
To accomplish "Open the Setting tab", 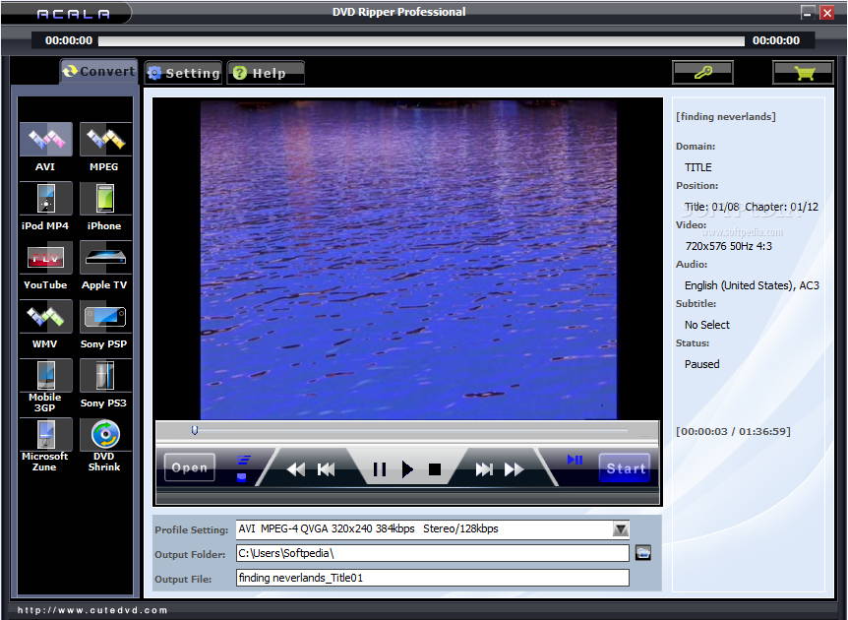I will [184, 73].
